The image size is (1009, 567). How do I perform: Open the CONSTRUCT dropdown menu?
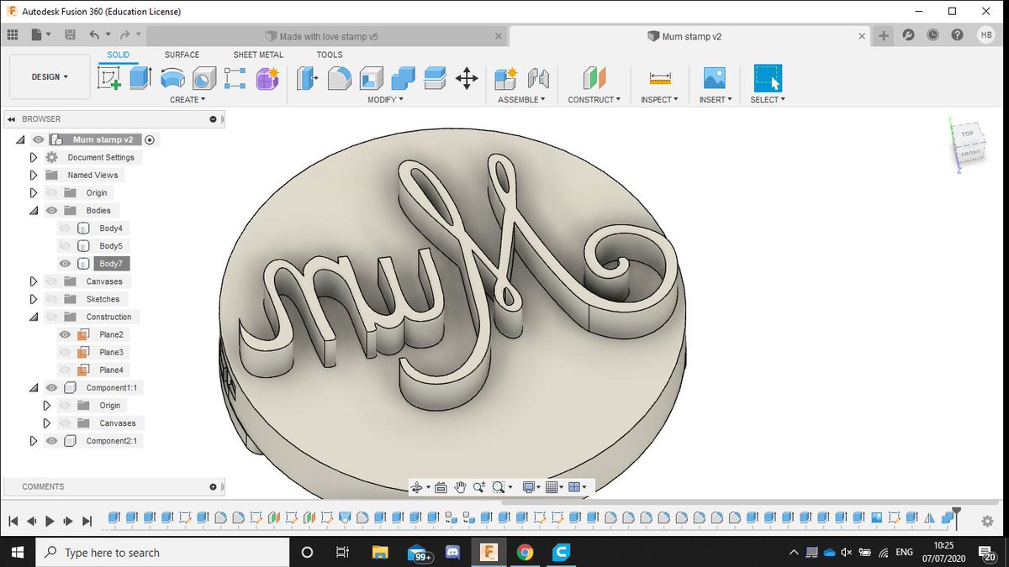pos(594,100)
